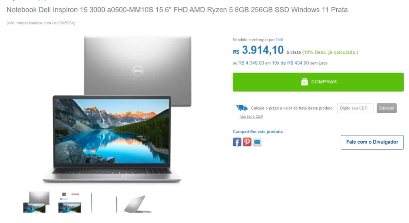Open the 'não sei o CEP' link
Screen dimensions: 409x223
coord(251,116)
